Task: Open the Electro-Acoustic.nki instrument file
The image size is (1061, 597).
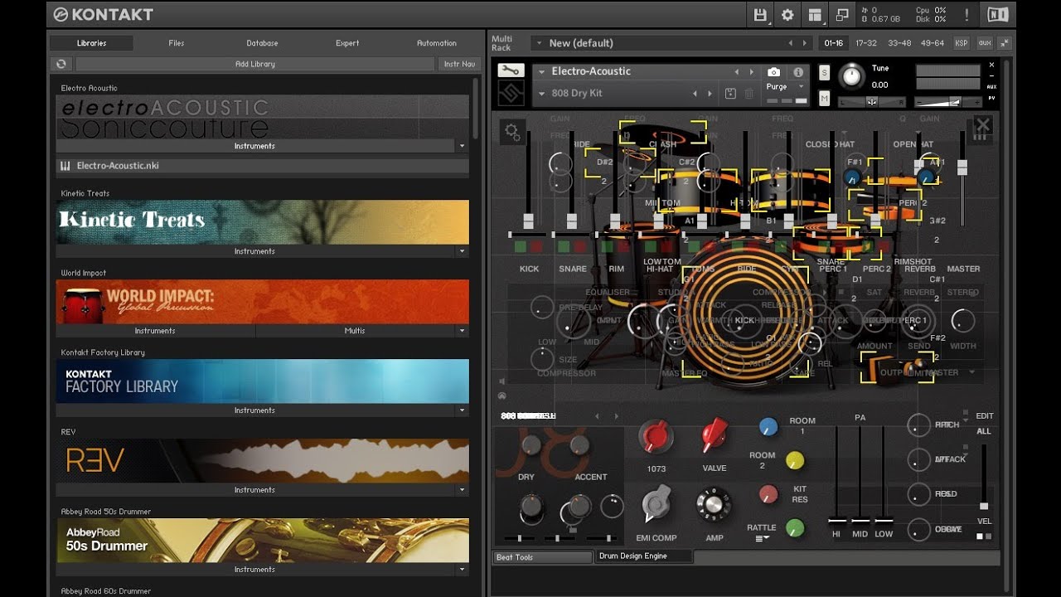Action: (x=118, y=166)
